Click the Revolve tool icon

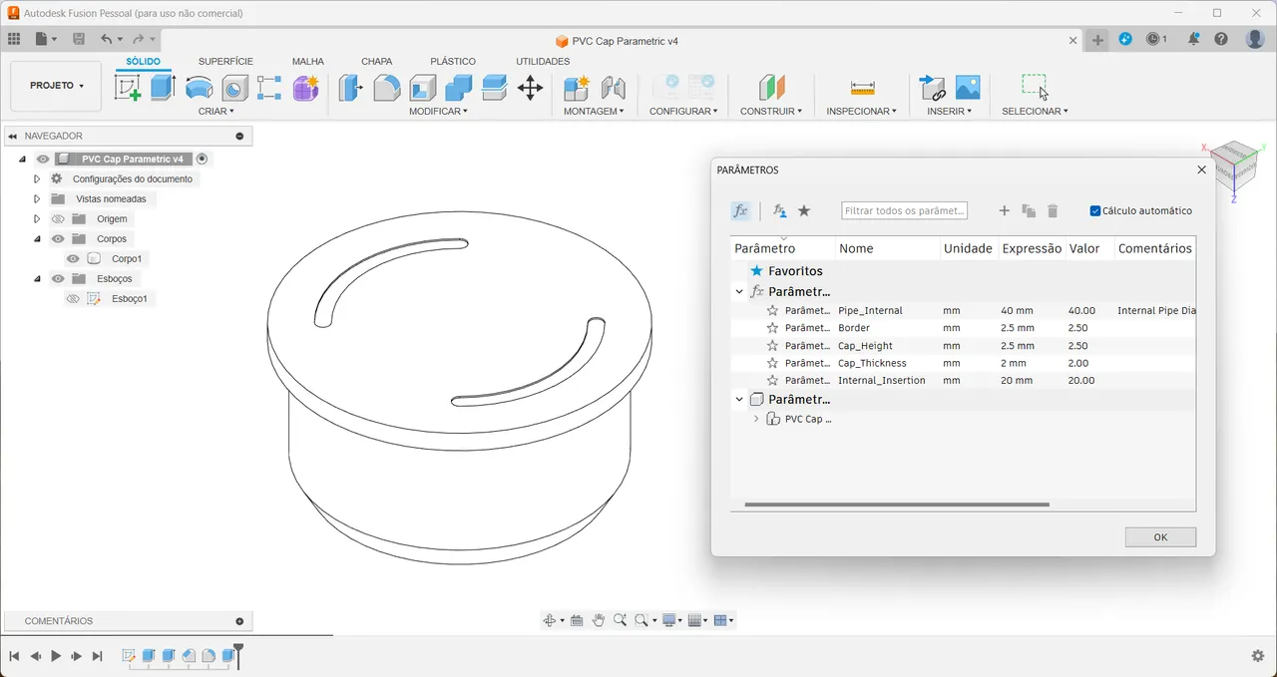(199, 88)
